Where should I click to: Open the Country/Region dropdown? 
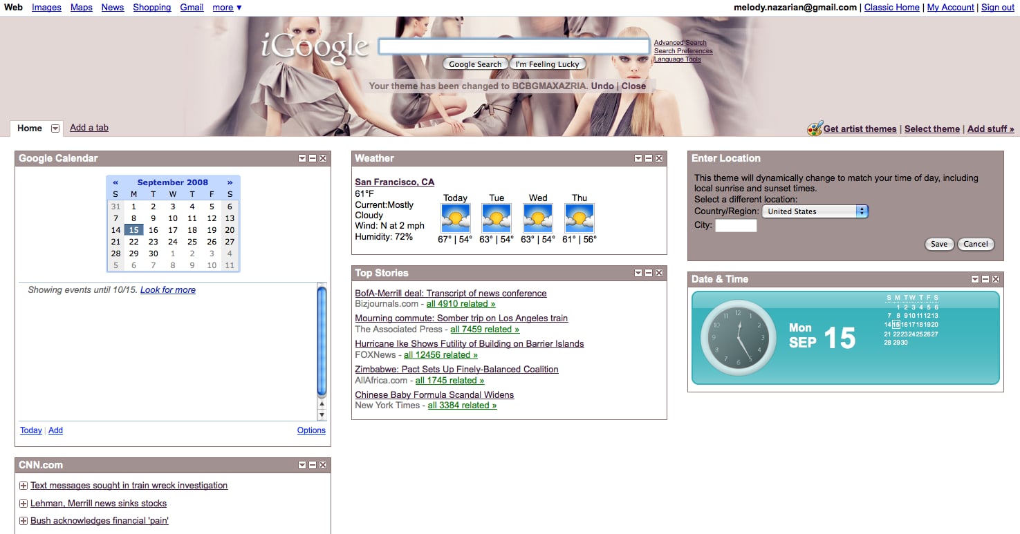815,211
